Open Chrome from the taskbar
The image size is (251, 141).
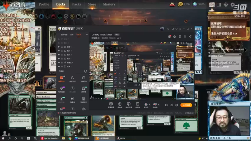pyautogui.click(x=70, y=138)
